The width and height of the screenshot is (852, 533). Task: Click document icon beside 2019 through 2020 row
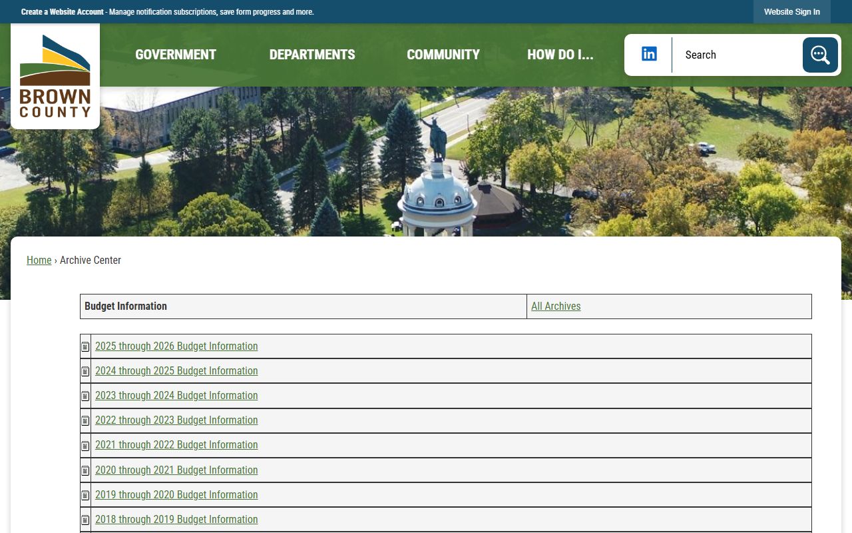[x=85, y=495]
